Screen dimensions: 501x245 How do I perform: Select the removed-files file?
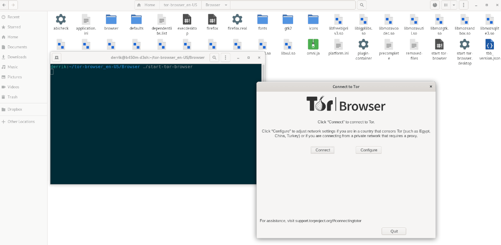(x=414, y=44)
